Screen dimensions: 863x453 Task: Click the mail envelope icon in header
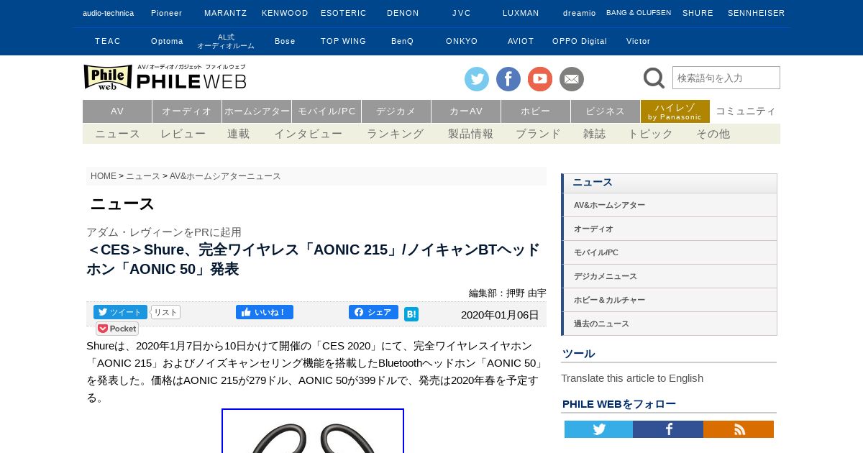click(x=572, y=79)
